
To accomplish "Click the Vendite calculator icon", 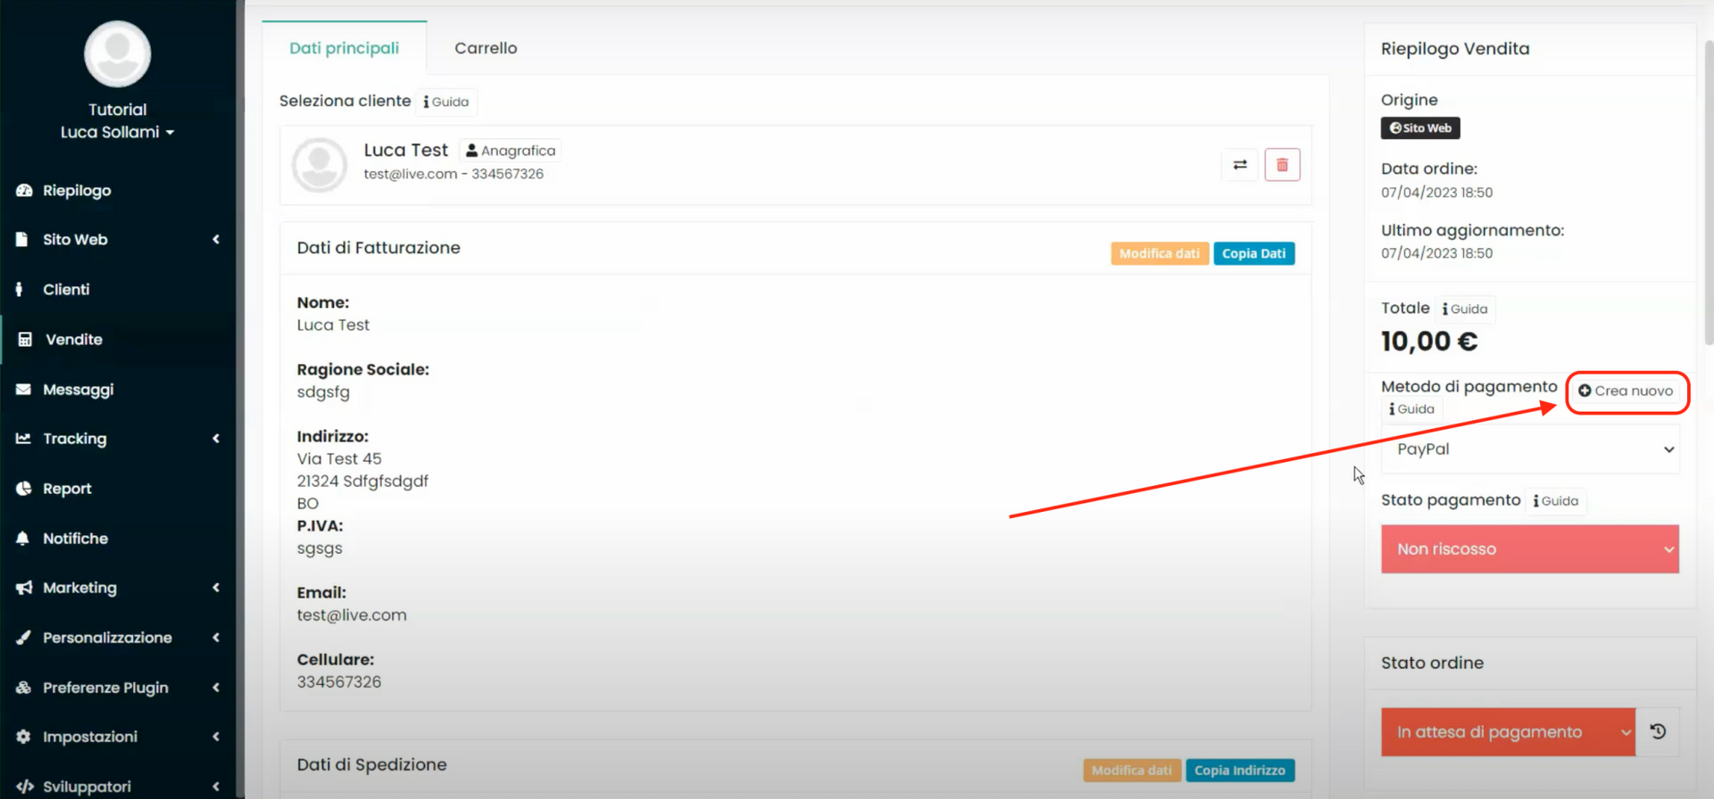I will [x=25, y=340].
